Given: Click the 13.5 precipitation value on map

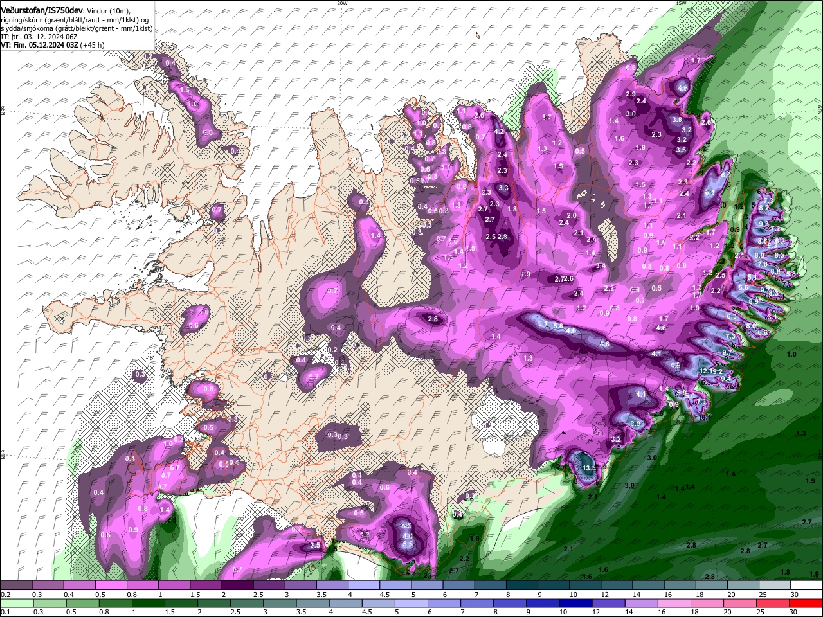Looking at the screenshot, I should pyautogui.click(x=589, y=468).
